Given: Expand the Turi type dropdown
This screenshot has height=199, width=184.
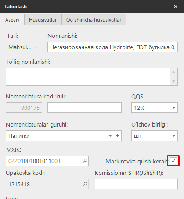Looking at the screenshot, I should pos(23,47).
